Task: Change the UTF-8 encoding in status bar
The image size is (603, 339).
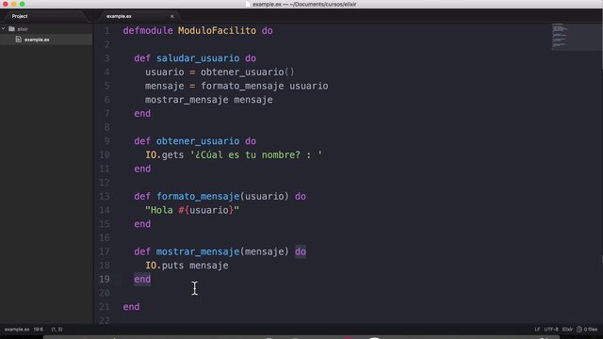Action: (551, 329)
